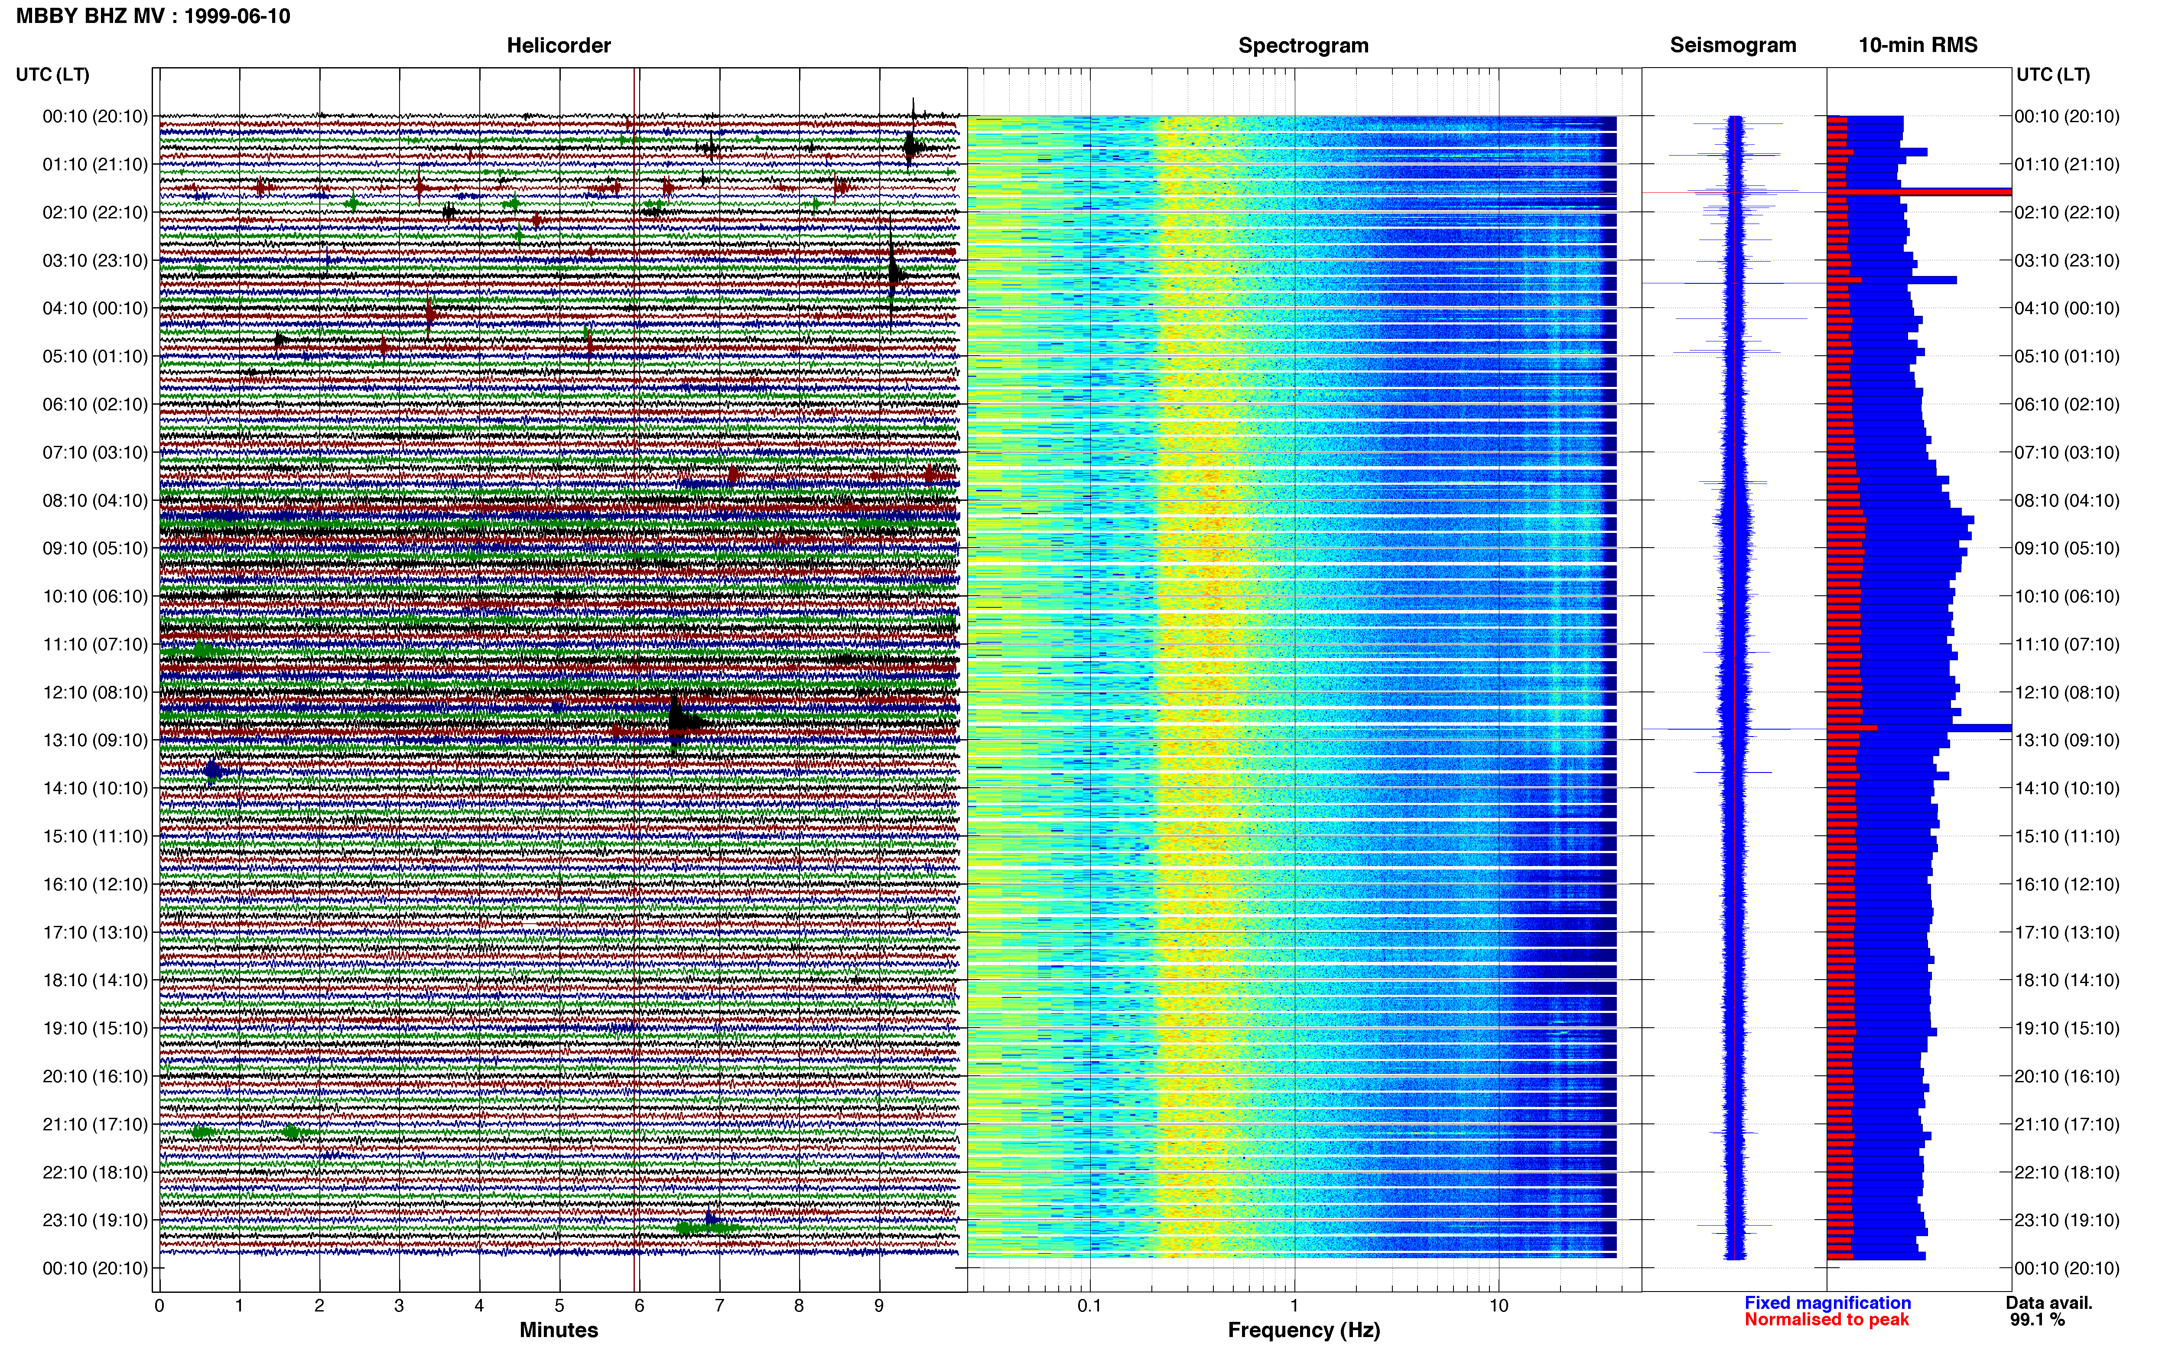
Task: Click left time label '03:10 (23:10)'
Action: click(x=95, y=261)
